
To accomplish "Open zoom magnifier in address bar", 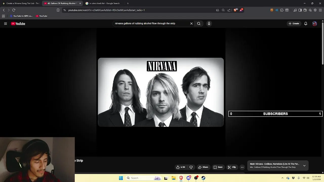I will (223, 10).
